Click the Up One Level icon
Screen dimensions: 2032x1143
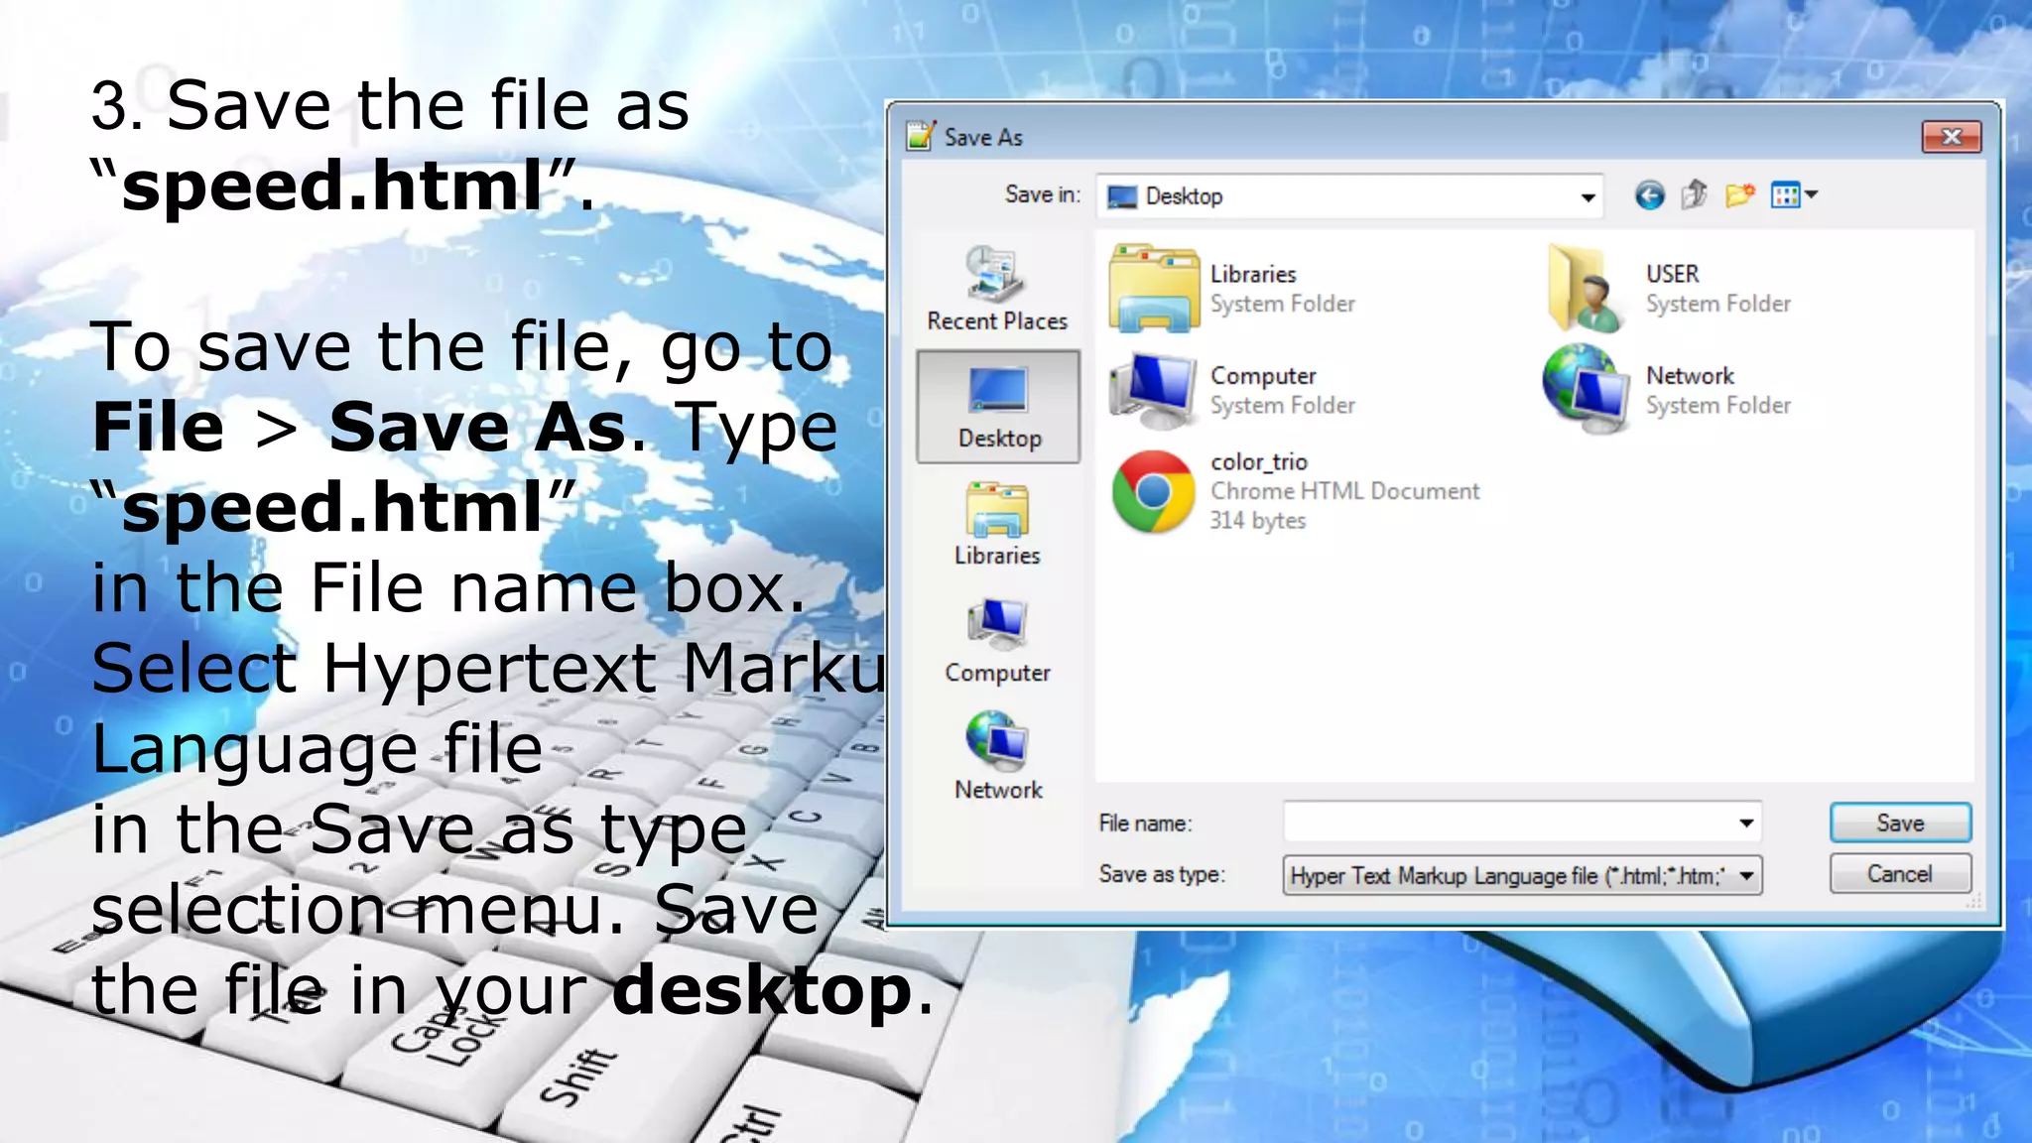(x=1695, y=195)
